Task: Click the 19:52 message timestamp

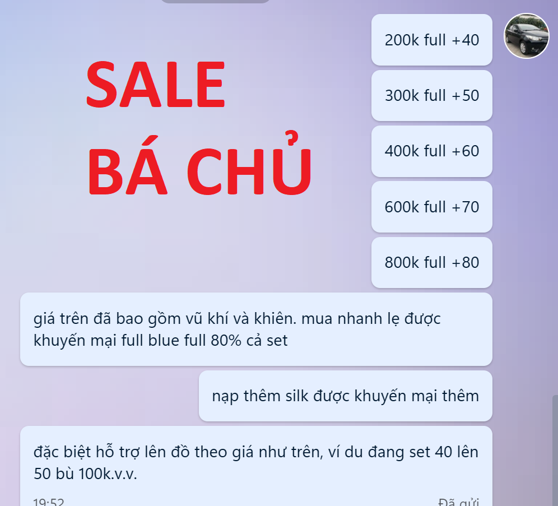Action: 49,502
